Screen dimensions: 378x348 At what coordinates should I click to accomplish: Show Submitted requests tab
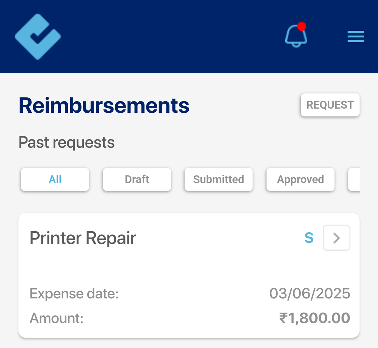tap(218, 180)
